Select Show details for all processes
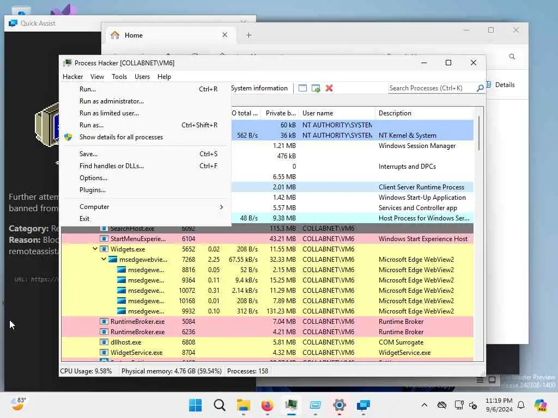Viewport: 558px width, 418px height. [x=145, y=137]
